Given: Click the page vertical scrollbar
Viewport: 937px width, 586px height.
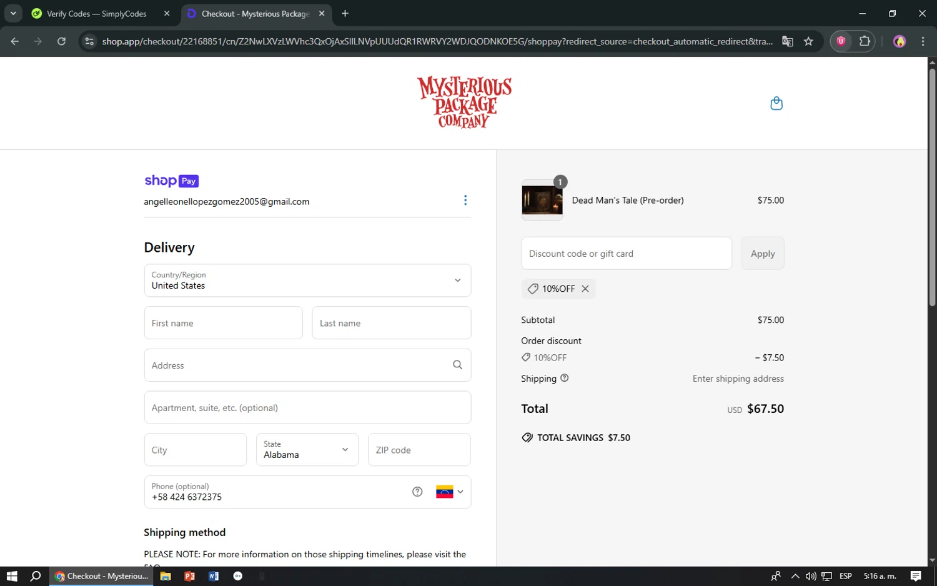Looking at the screenshot, I should [932, 187].
